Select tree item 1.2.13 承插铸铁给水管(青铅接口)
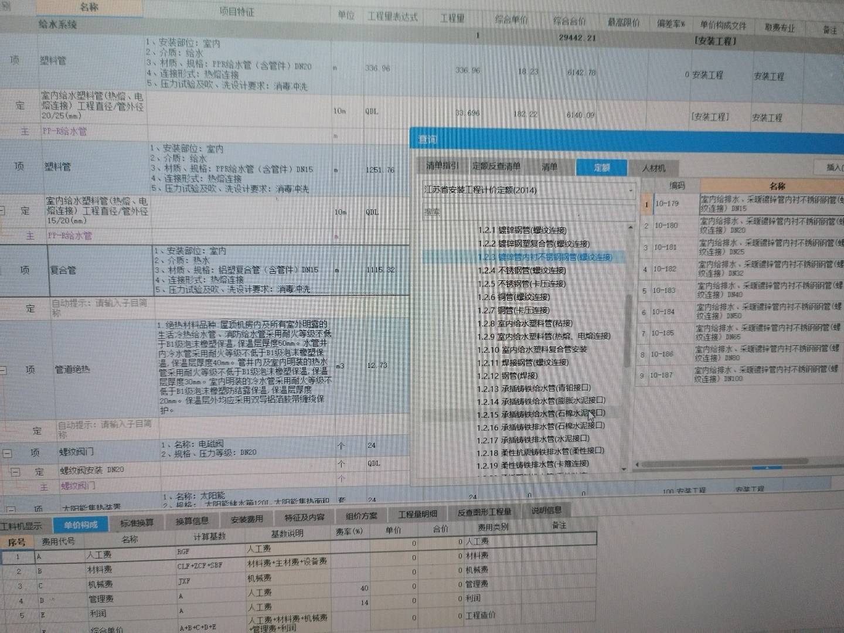The image size is (844, 633). click(x=534, y=388)
